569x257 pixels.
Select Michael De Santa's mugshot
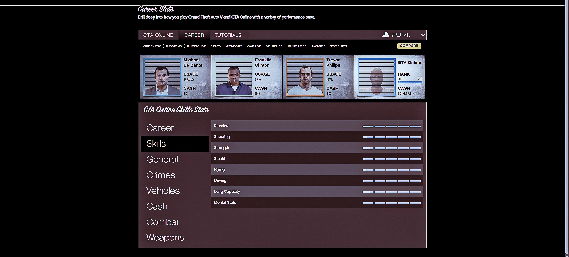coord(162,77)
